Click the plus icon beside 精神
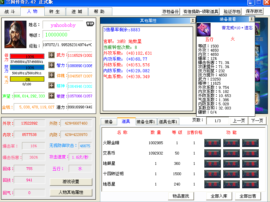Image resolution: width=270 pixels, height=202 pixels. click(x=52, y=86)
